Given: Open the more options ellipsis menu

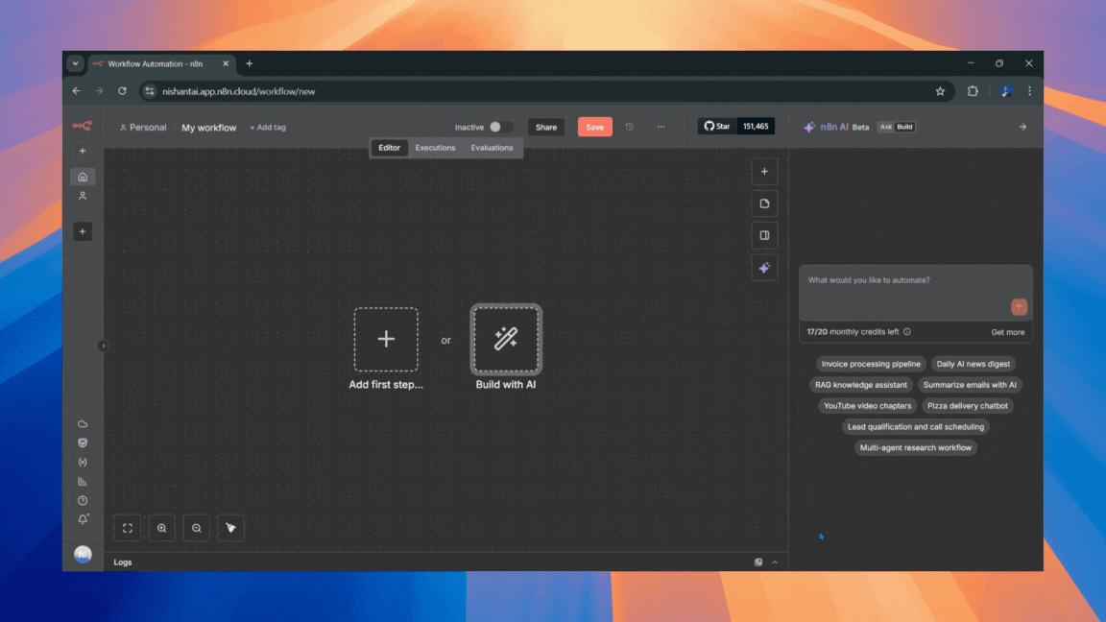Looking at the screenshot, I should (x=661, y=127).
